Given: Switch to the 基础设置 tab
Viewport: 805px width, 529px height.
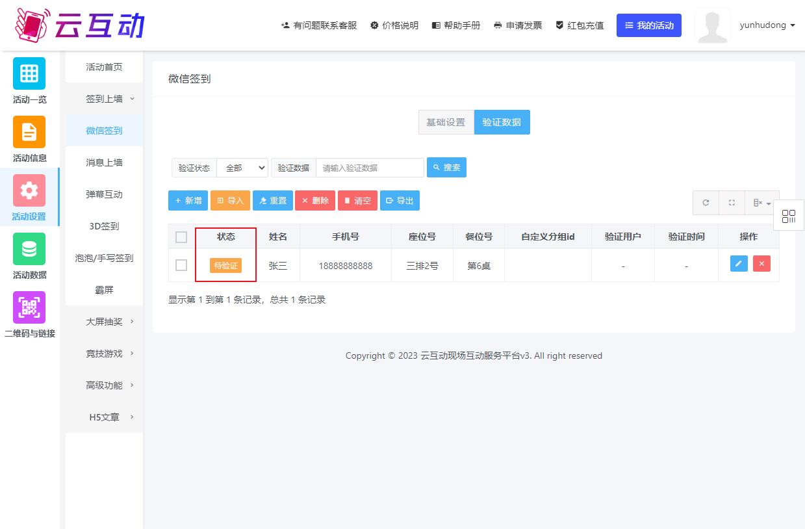Looking at the screenshot, I should pos(446,122).
